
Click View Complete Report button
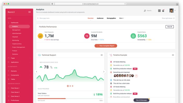tap(106, 46)
